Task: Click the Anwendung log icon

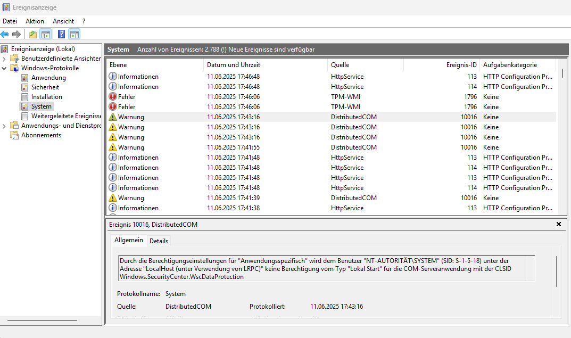Action: 24,78
